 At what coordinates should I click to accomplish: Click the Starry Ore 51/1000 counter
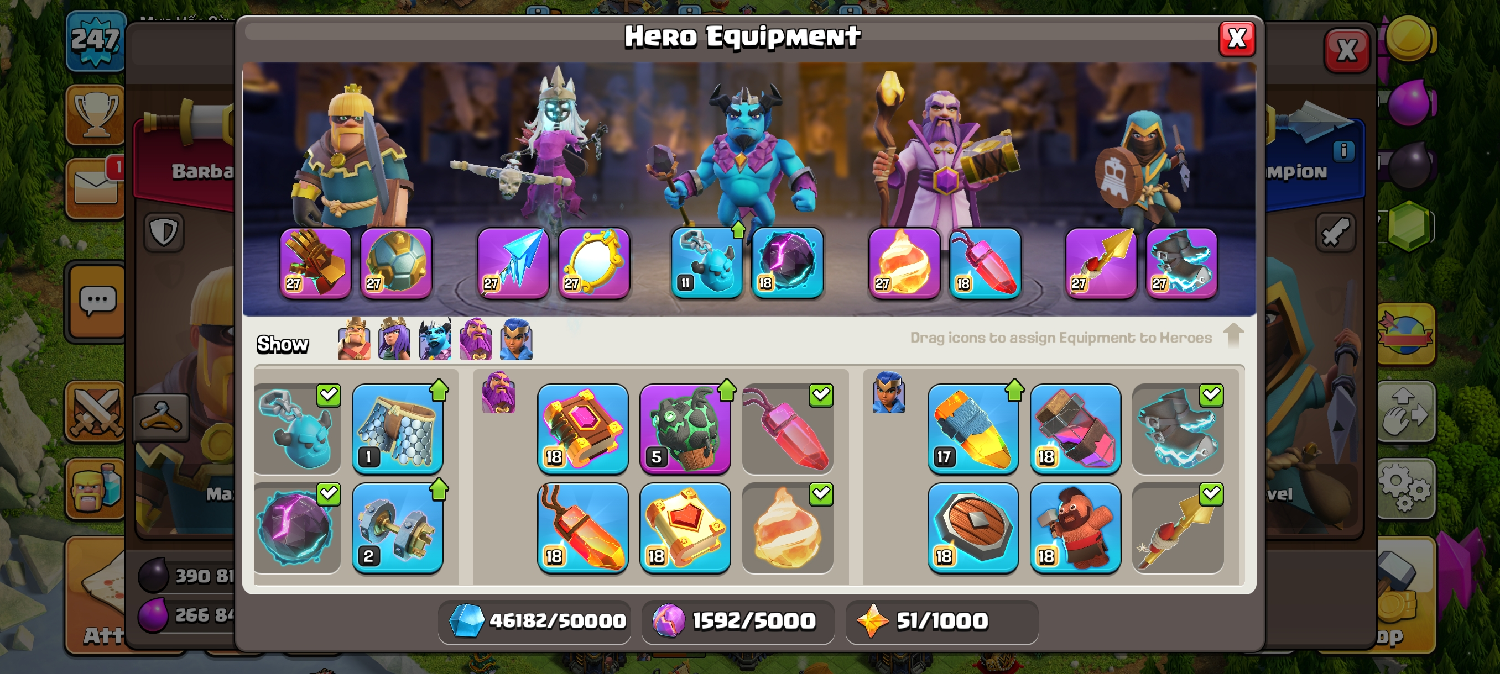coord(941,621)
